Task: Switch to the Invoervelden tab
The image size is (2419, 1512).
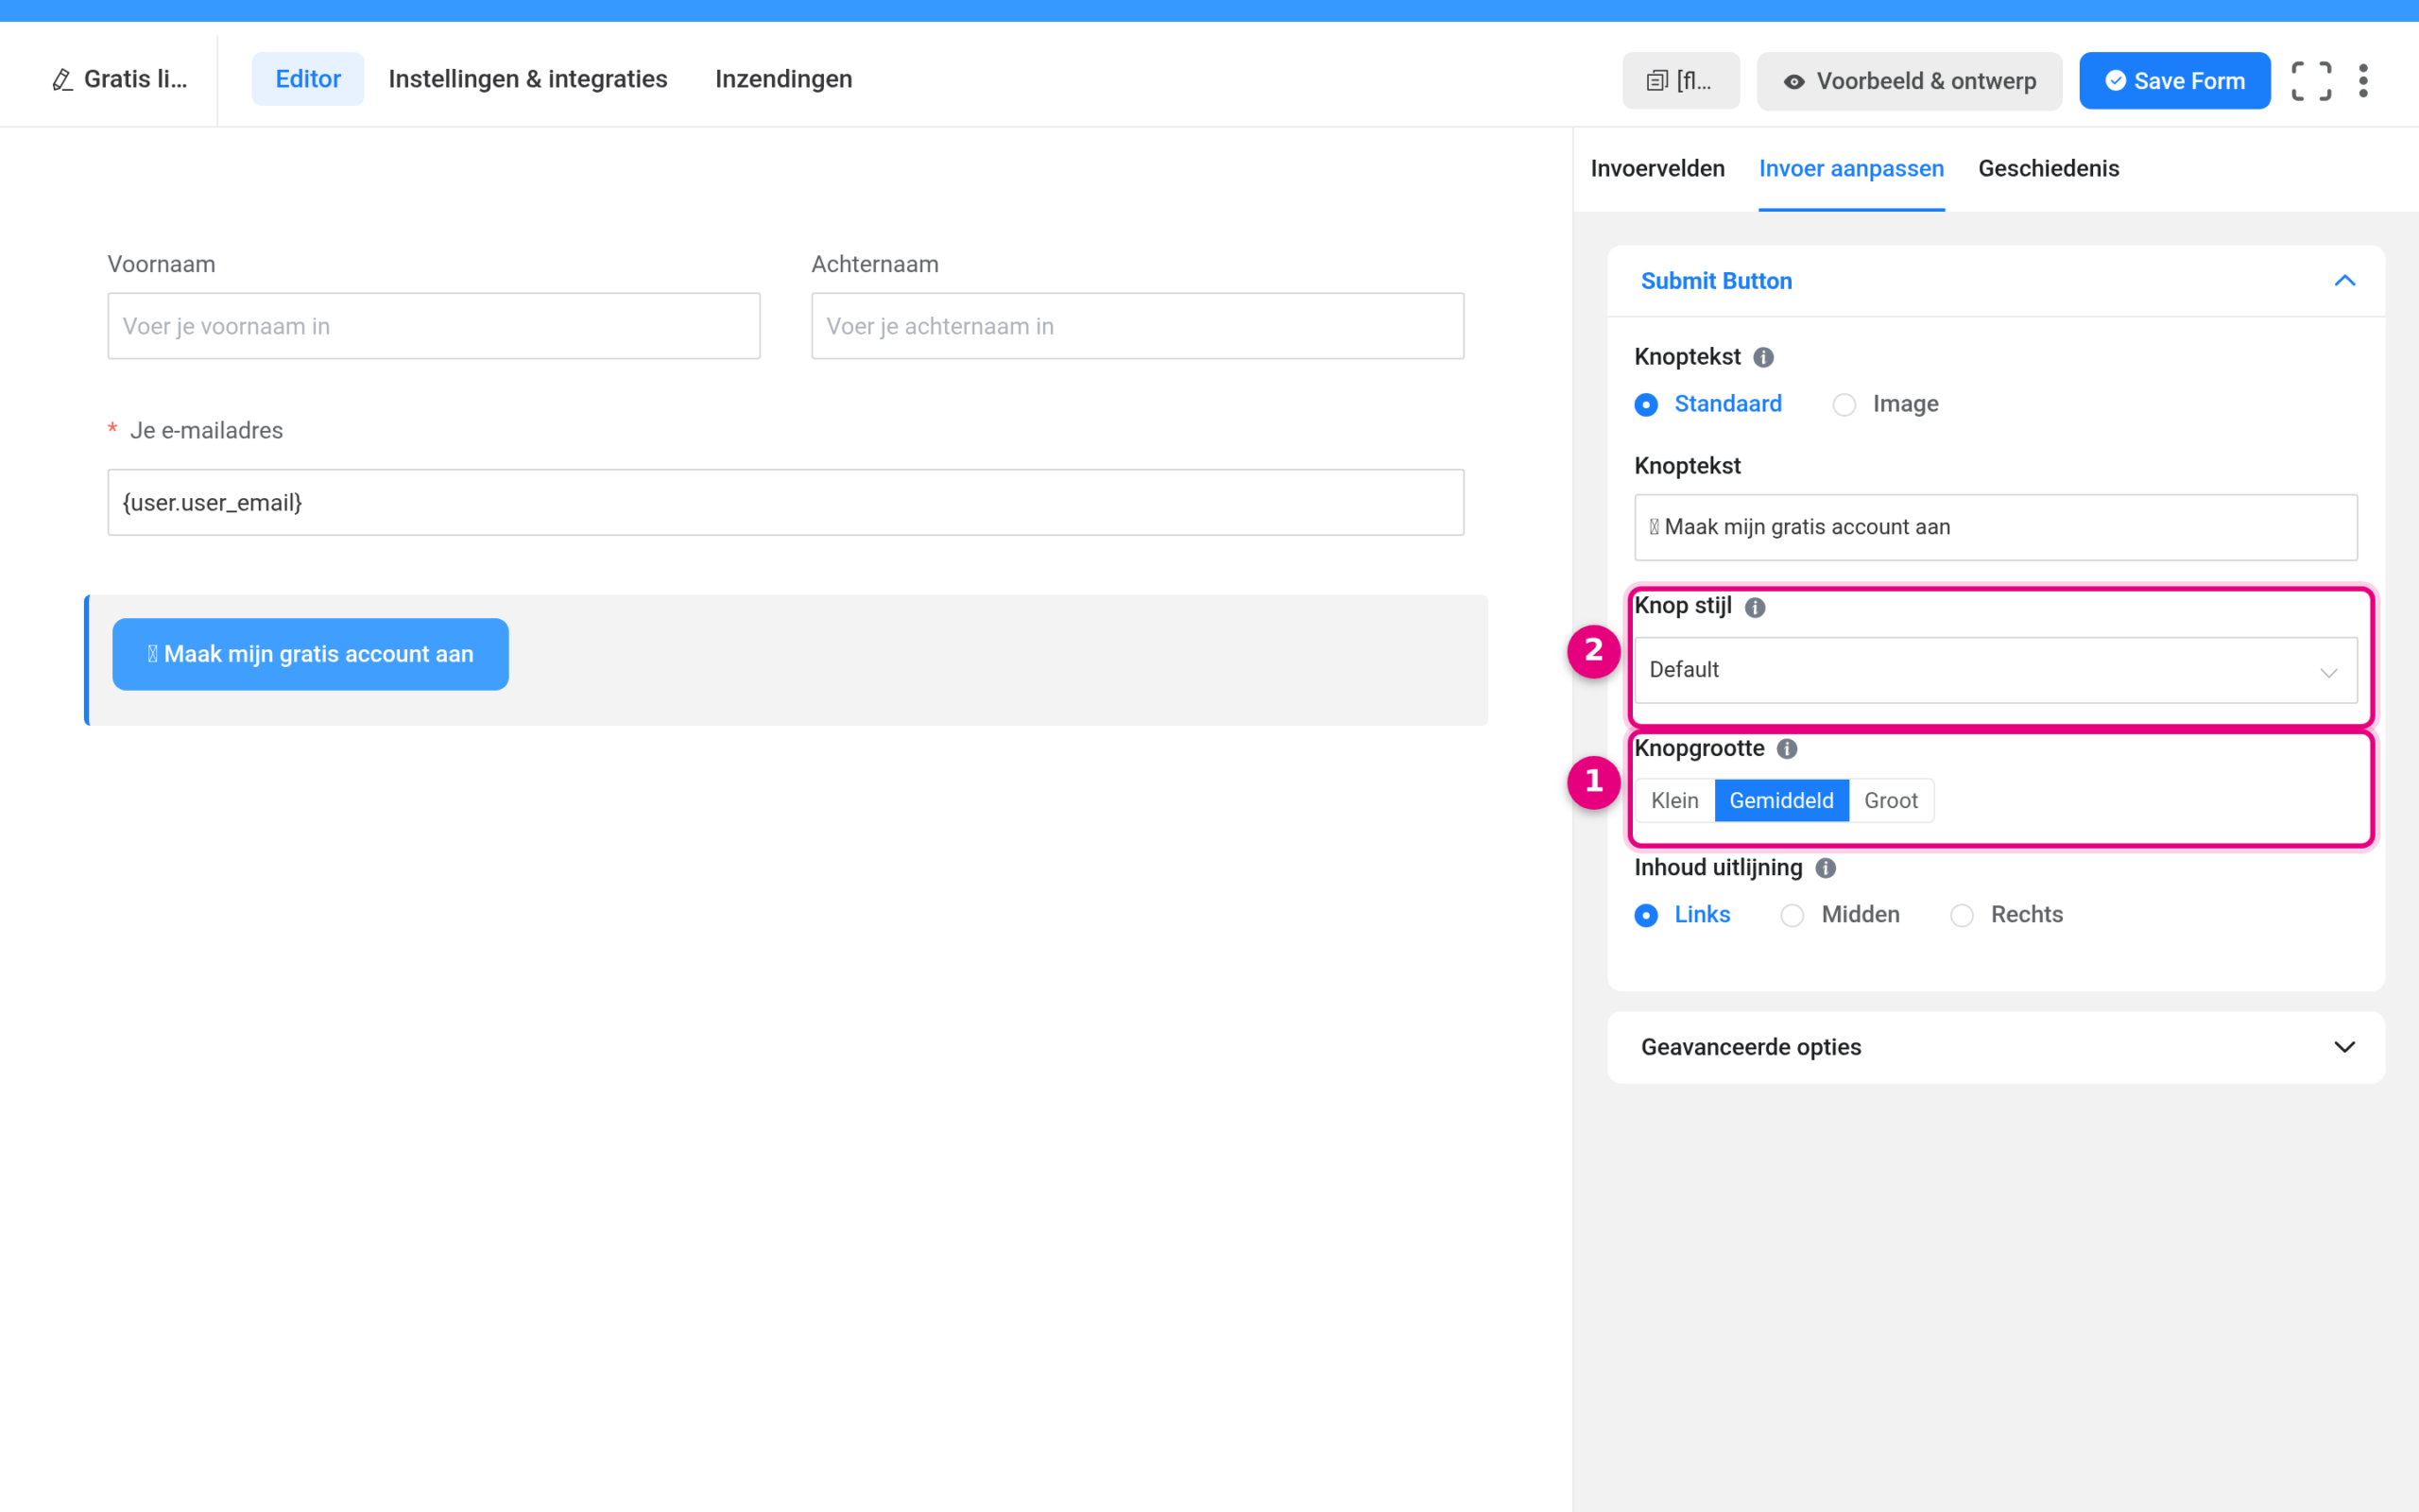Action: tap(1657, 168)
